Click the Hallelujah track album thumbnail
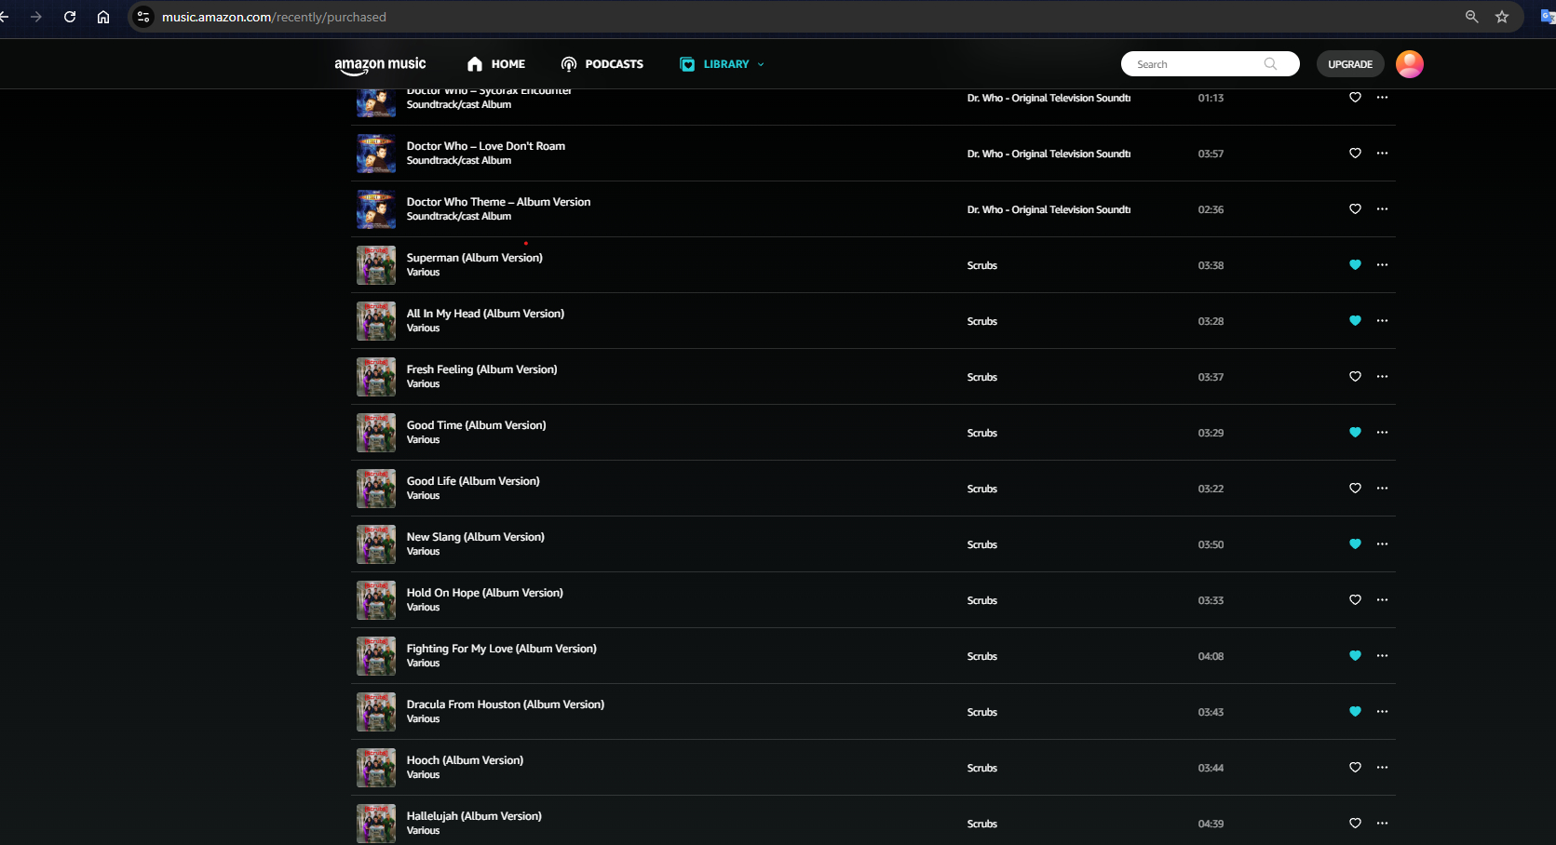This screenshot has height=845, width=1556. pos(376,824)
